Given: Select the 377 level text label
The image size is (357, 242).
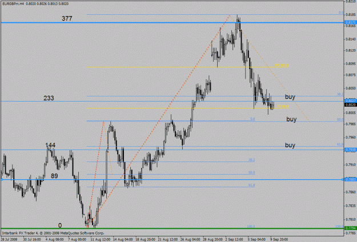Looking at the screenshot, I should tap(67, 18).
